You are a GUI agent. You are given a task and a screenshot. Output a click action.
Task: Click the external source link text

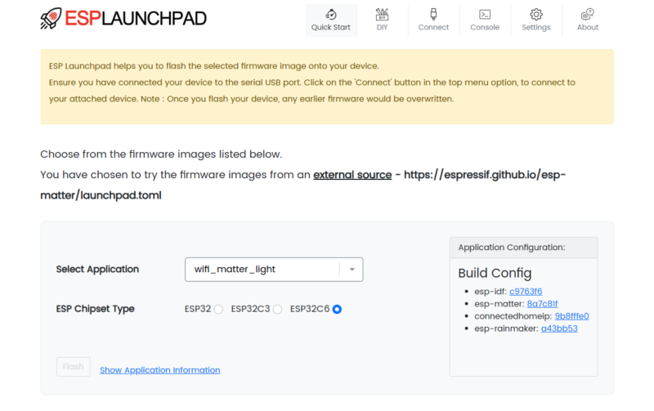click(352, 175)
